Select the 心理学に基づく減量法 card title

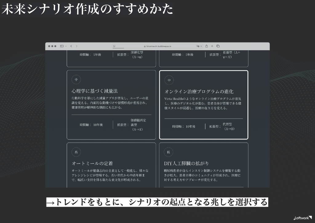coord(95,91)
